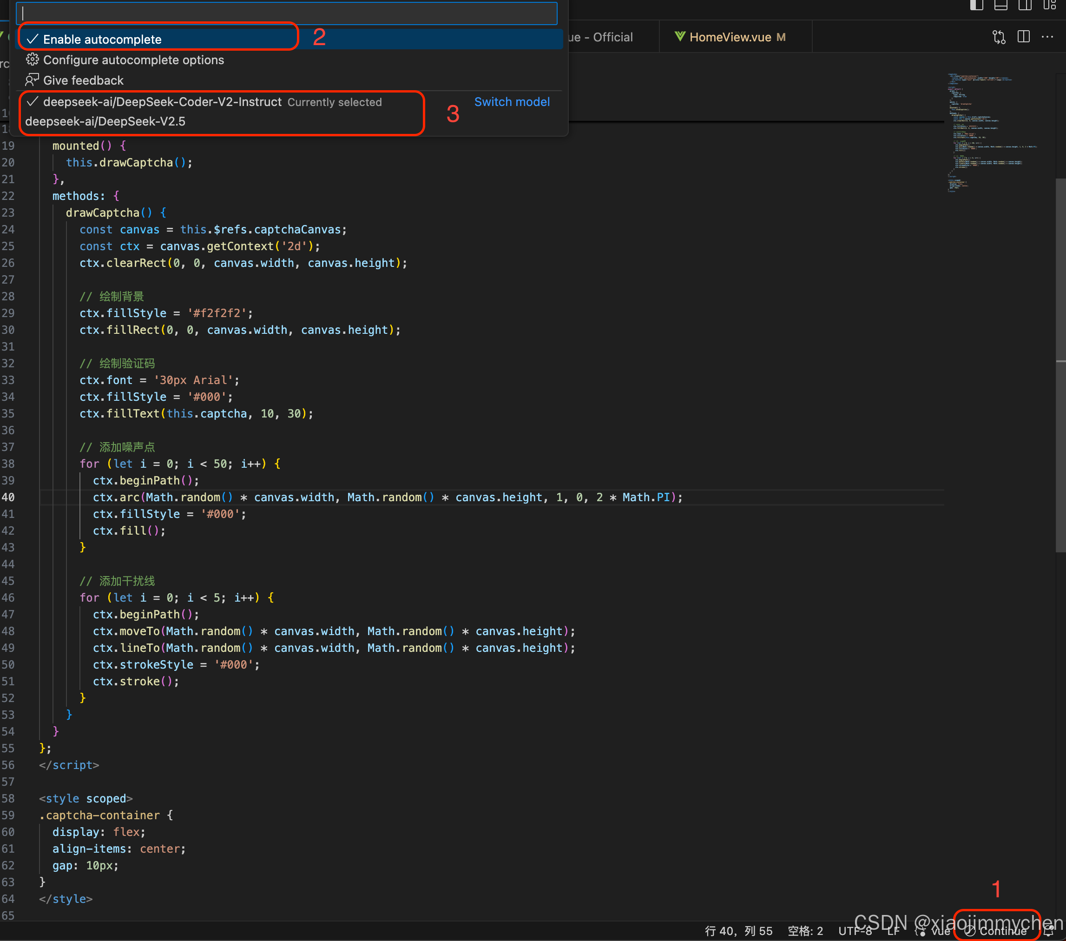Image resolution: width=1066 pixels, height=941 pixels.
Task: Toggle secondary side bar layout icon
Action: click(1025, 5)
